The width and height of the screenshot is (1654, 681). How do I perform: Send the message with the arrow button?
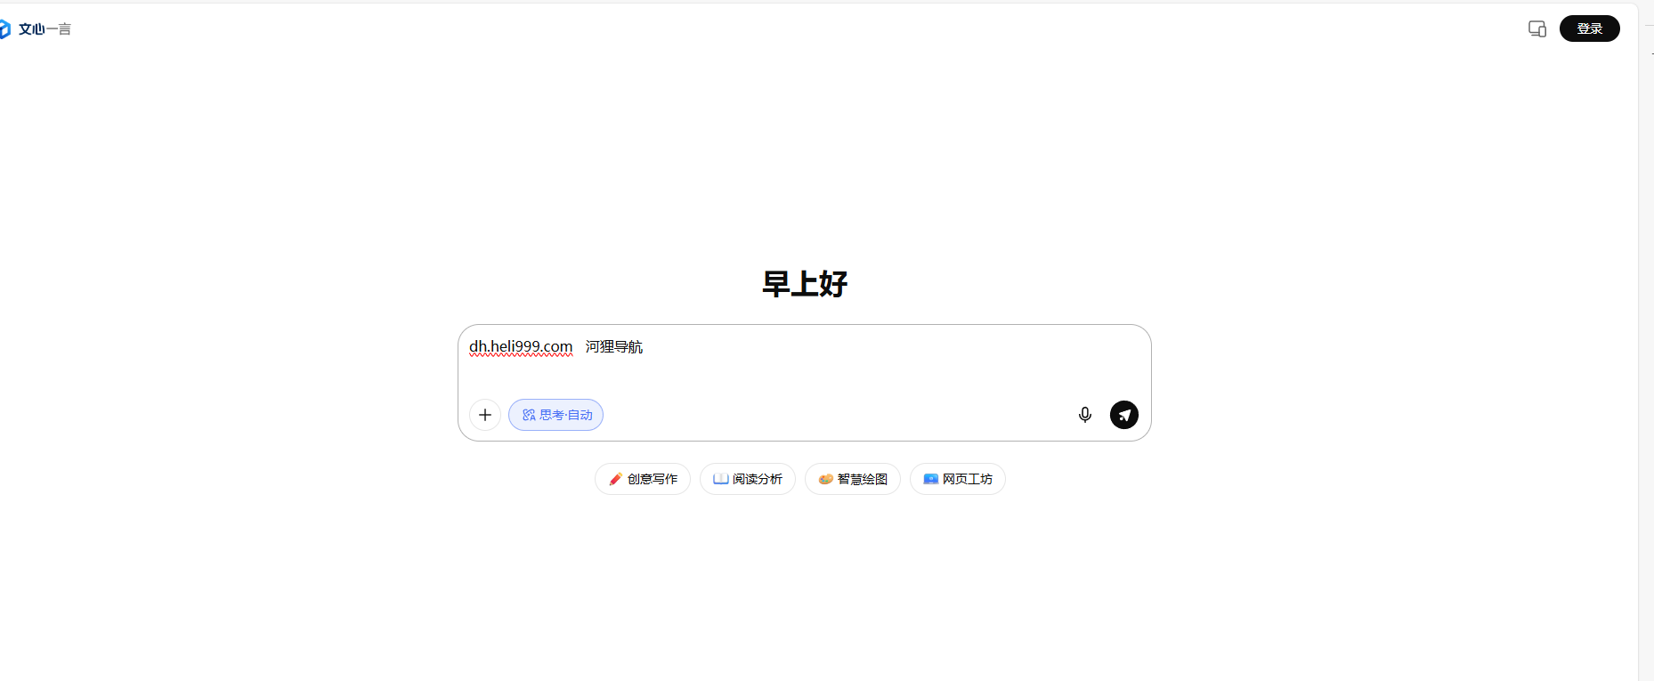pos(1124,415)
